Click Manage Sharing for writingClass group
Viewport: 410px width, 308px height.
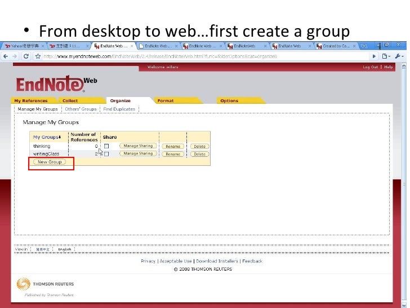point(138,153)
